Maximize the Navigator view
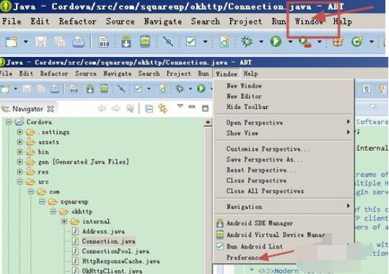This screenshot has width=389, height=274. click(205, 108)
